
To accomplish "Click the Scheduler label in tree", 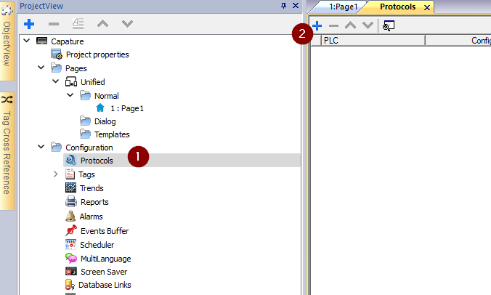I will point(97,245).
